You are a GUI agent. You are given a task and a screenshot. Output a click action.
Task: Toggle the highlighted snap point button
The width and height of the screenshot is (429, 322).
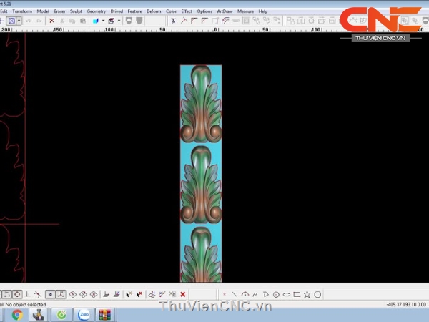(50, 294)
